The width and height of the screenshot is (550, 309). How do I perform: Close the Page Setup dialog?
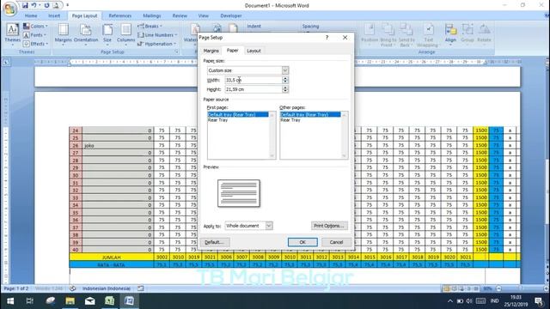pos(345,37)
